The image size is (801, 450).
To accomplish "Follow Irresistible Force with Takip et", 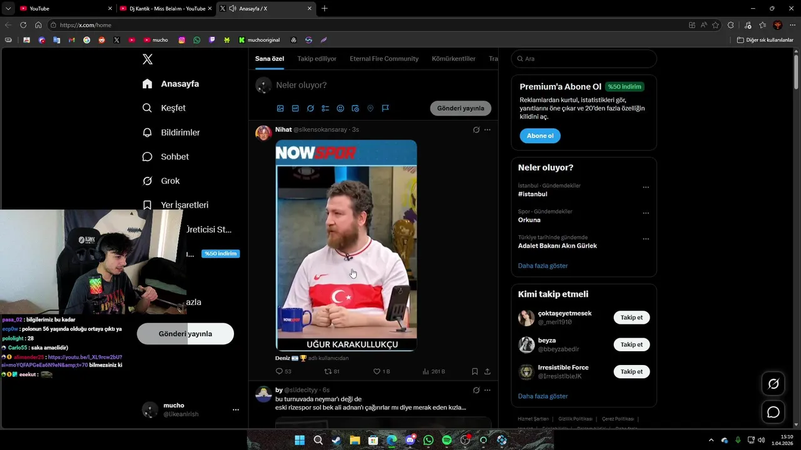I will click(x=631, y=371).
